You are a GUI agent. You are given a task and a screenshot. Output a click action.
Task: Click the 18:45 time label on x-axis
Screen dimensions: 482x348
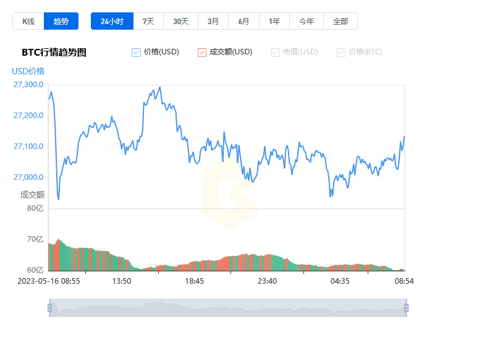click(x=194, y=281)
